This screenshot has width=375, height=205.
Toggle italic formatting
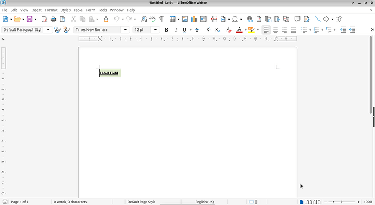(x=176, y=30)
